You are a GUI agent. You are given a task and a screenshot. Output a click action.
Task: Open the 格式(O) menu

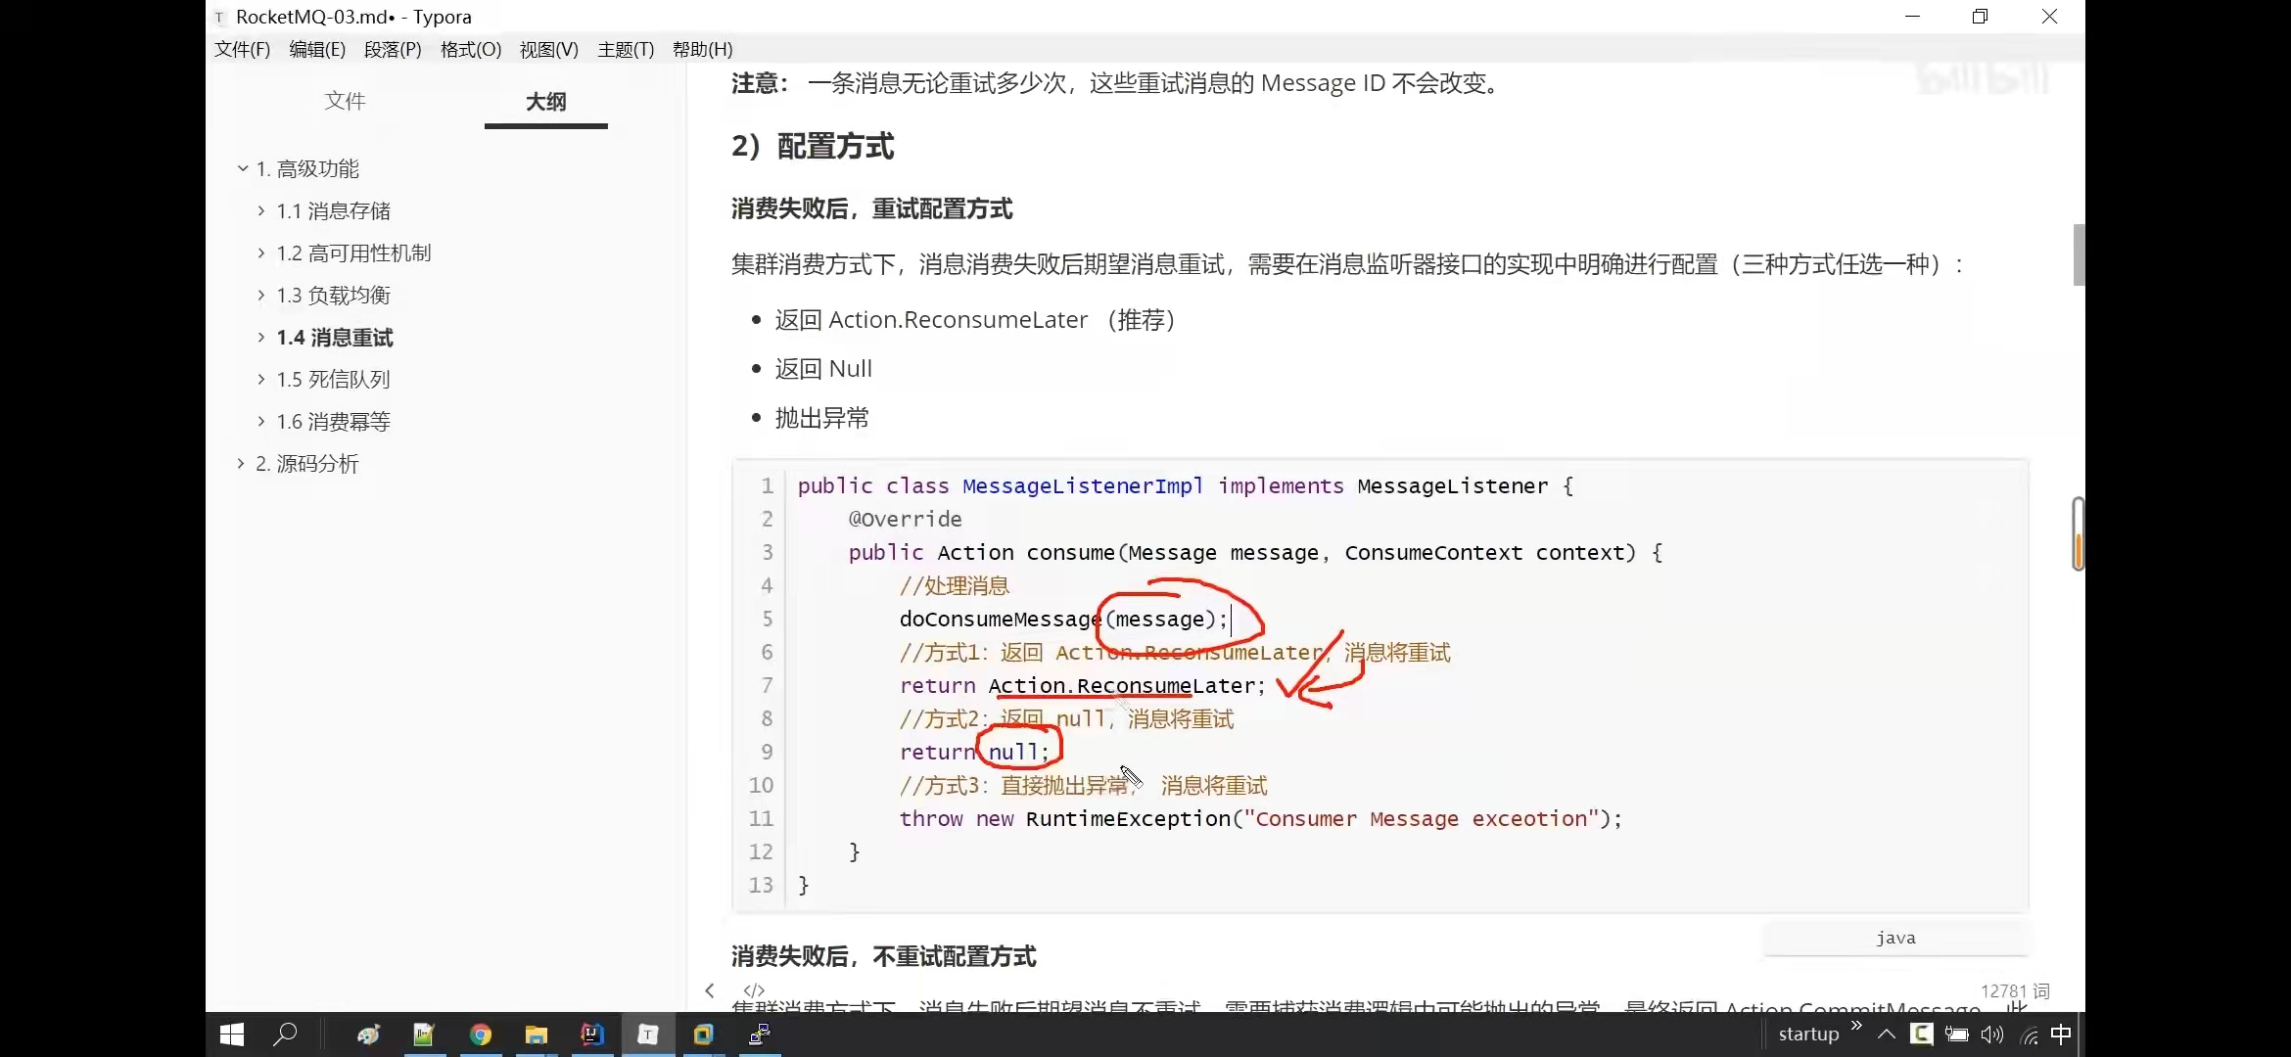[470, 49]
